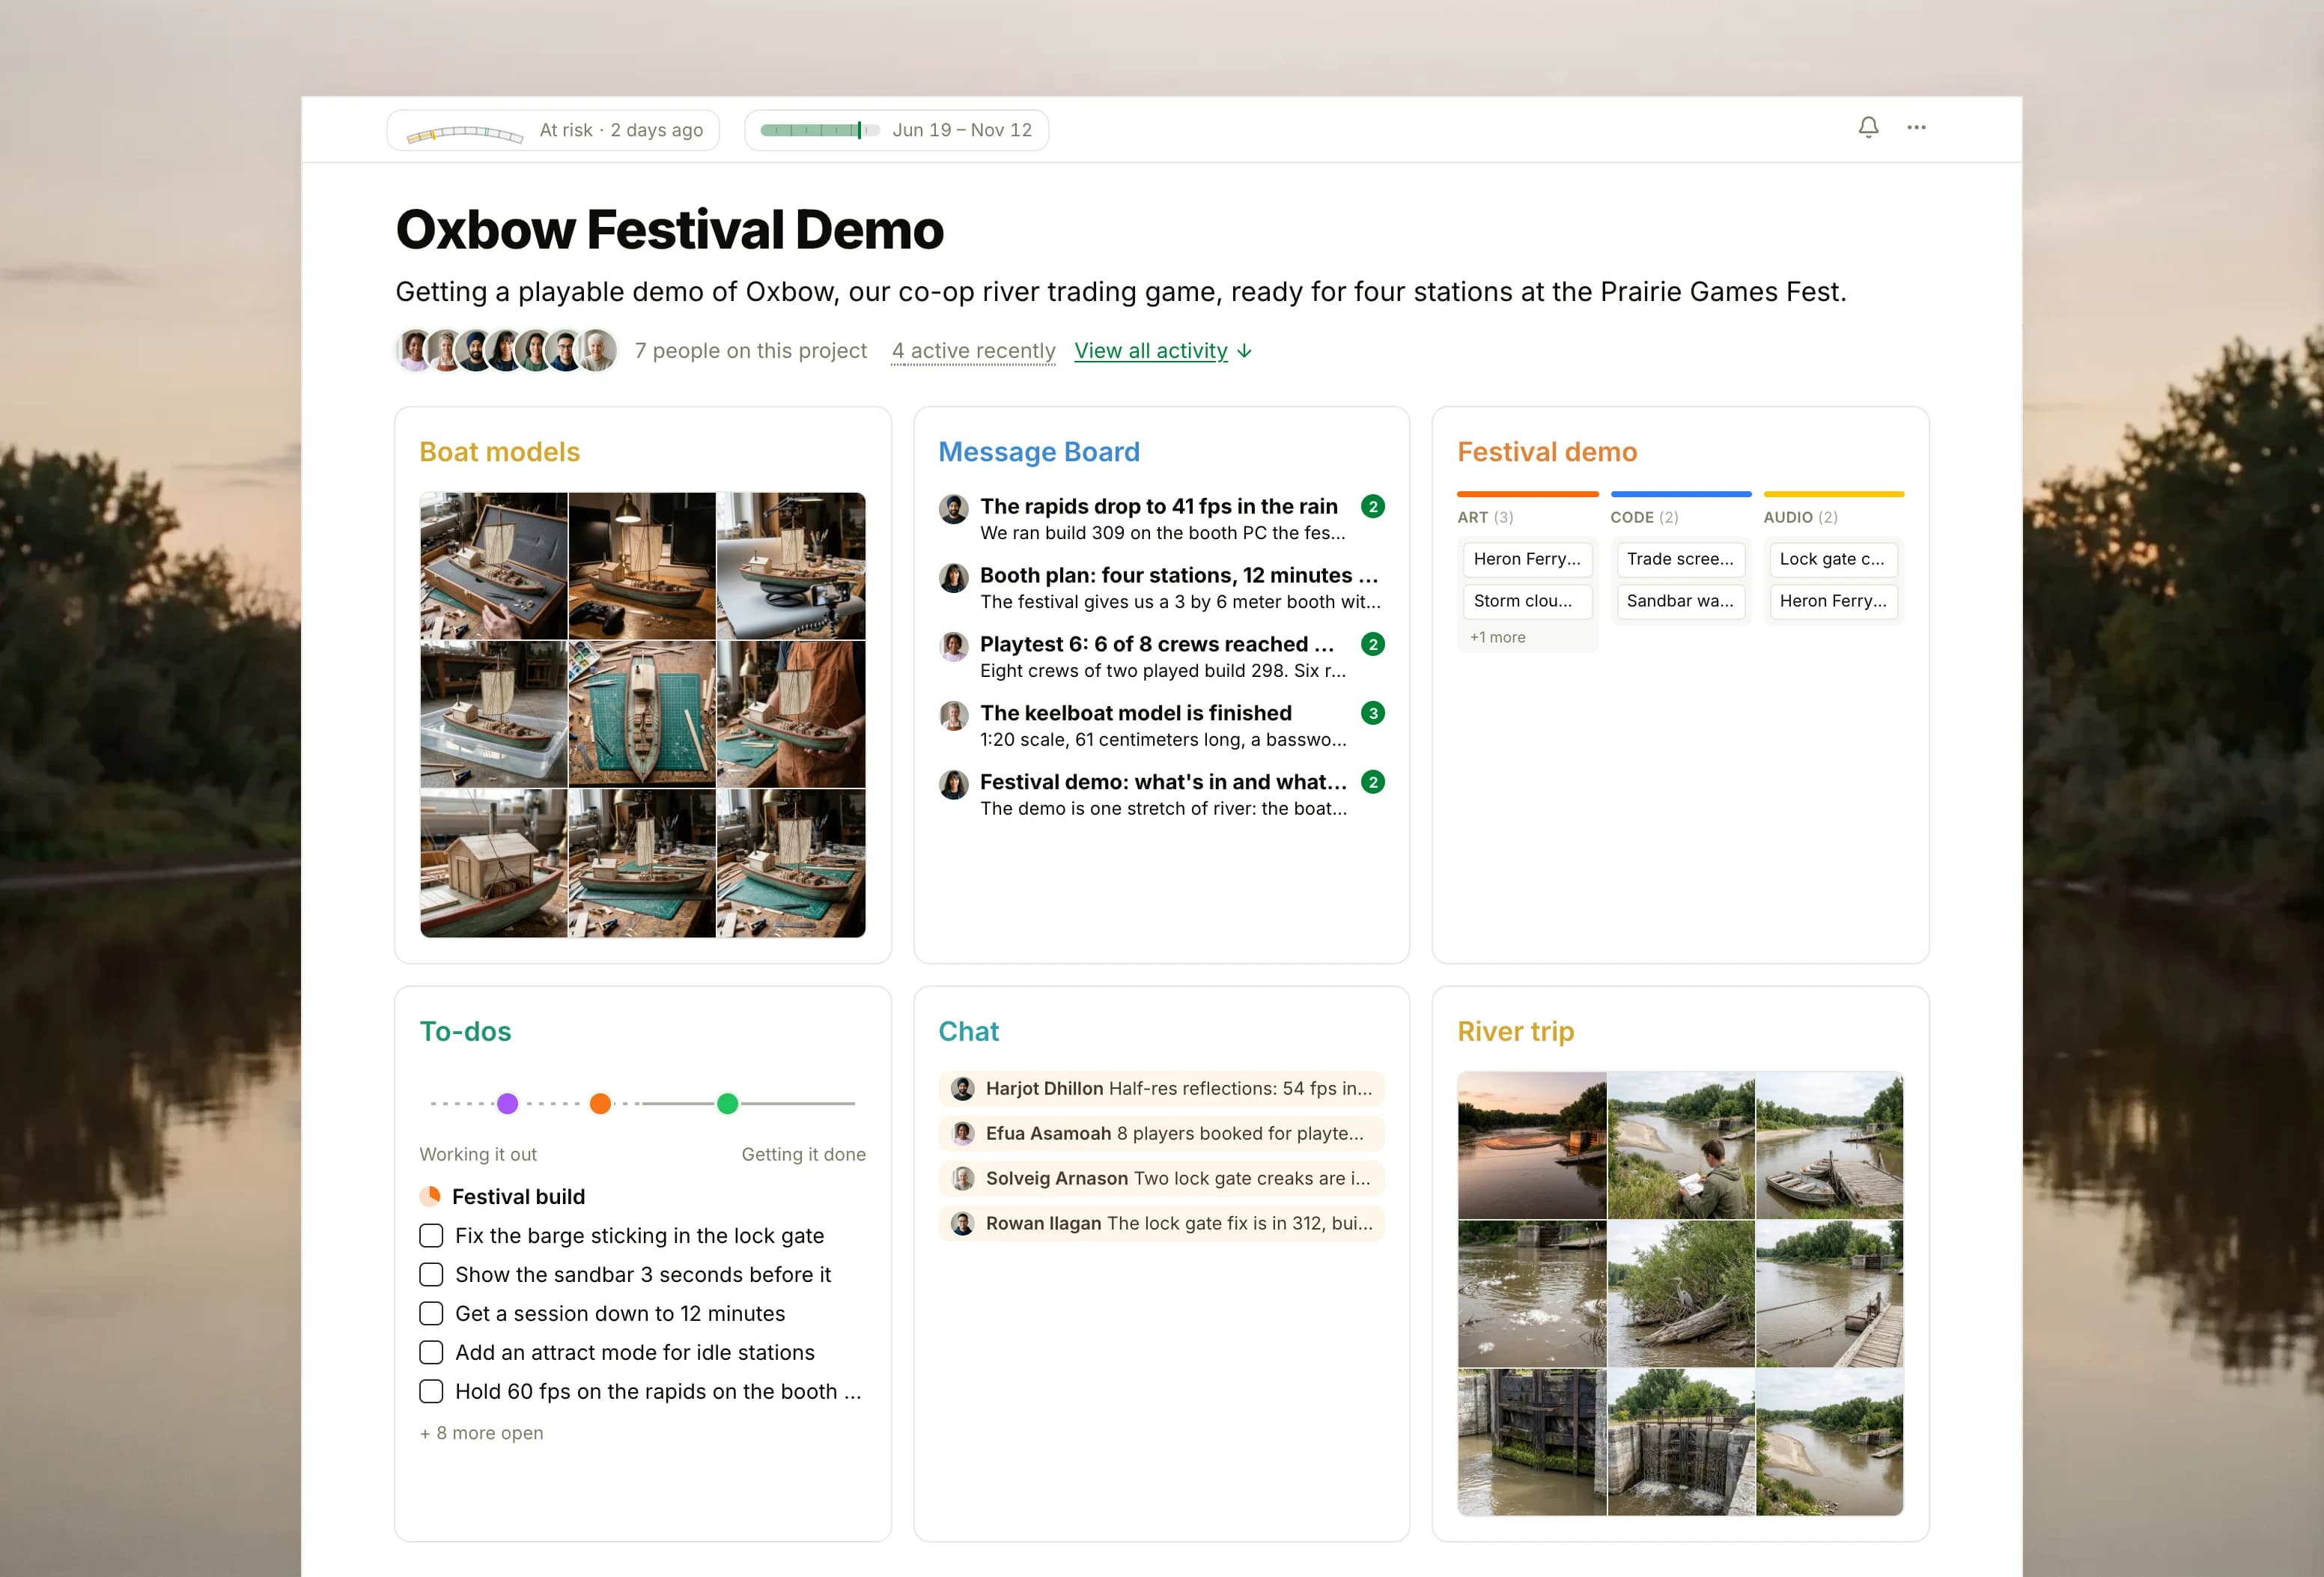This screenshot has width=2324, height=1577.
Task: Expand 'View all activity' down arrow
Action: click(1244, 351)
